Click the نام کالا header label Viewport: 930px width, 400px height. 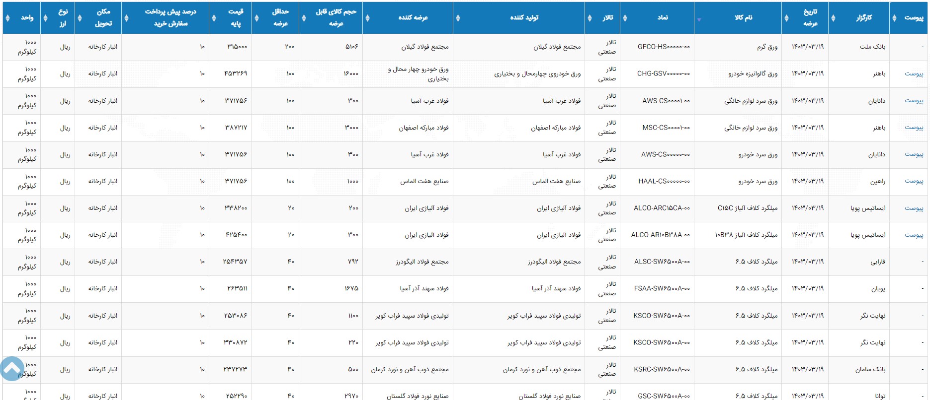(x=743, y=17)
